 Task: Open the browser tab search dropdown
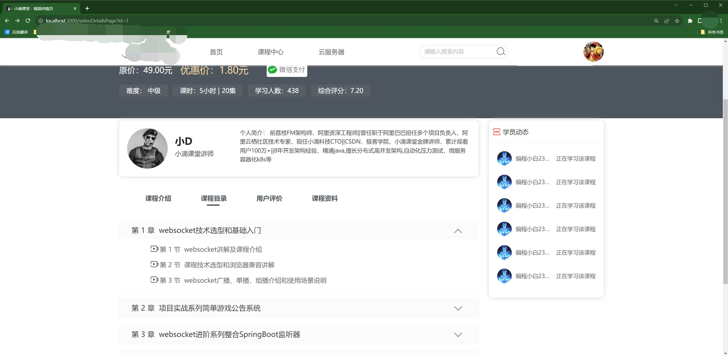[676, 5]
